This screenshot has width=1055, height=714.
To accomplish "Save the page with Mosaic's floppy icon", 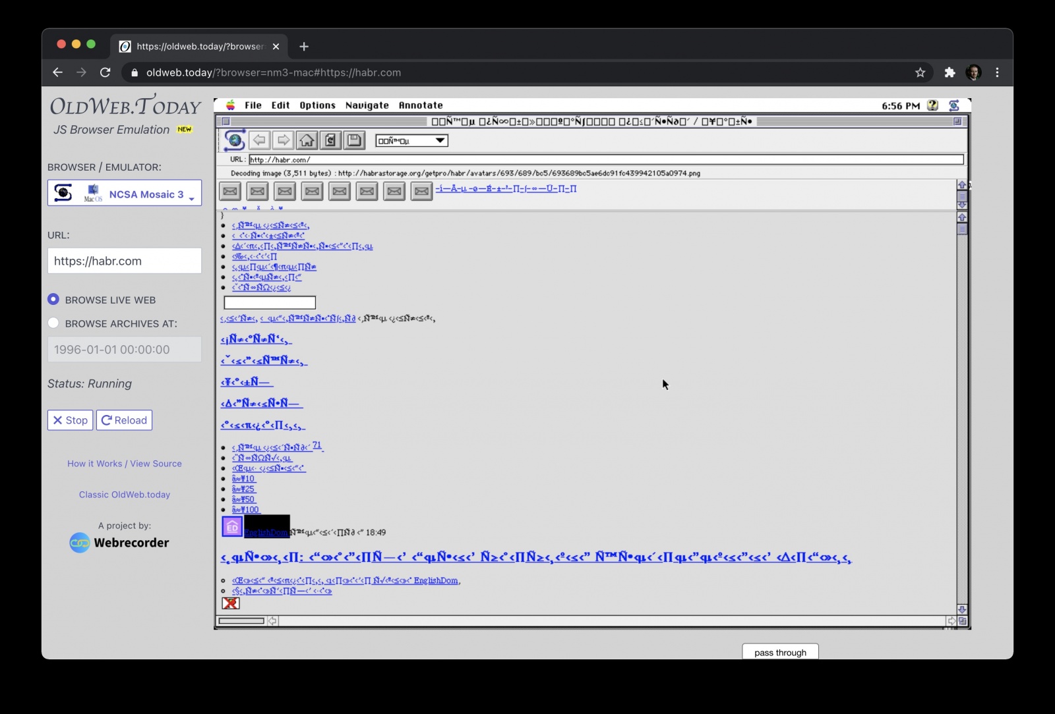I will (x=354, y=140).
